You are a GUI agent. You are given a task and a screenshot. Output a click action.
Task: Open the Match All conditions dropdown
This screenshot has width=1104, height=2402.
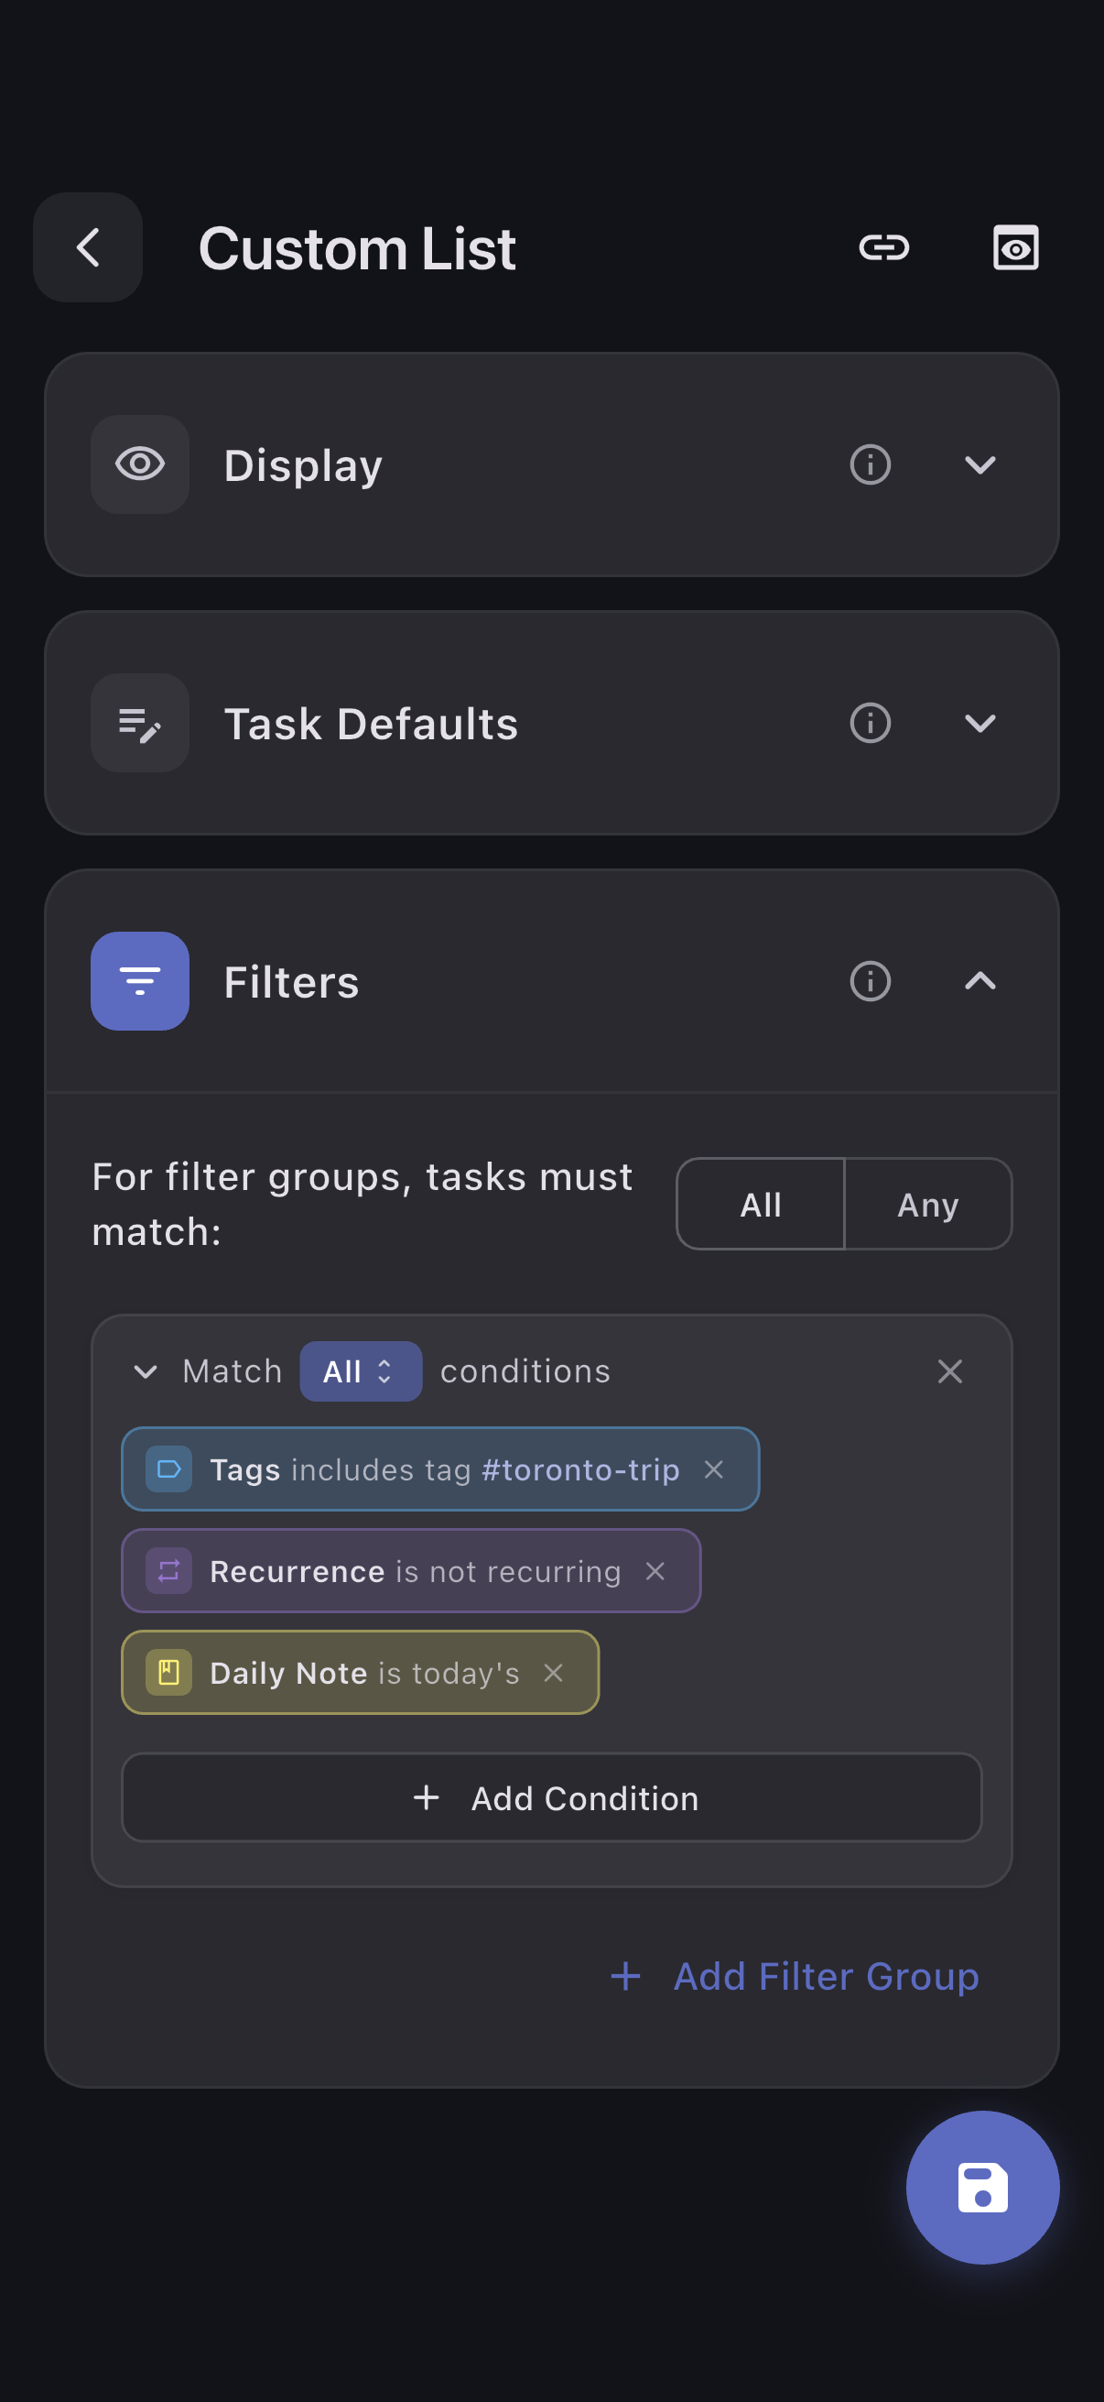(x=360, y=1371)
